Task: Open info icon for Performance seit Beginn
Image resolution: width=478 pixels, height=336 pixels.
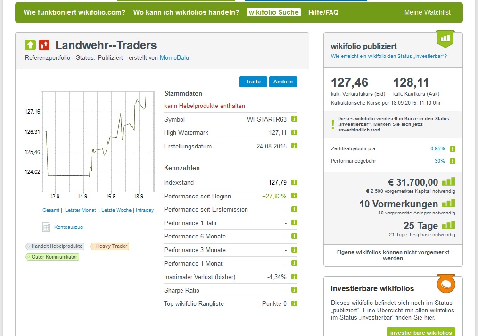Action: pyautogui.click(x=294, y=196)
